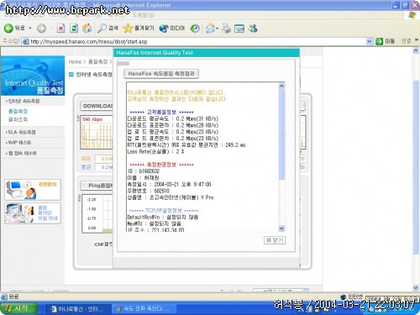420x315 pixels.
Task: Open History clock icon
Action: pyautogui.click(x=195, y=28)
